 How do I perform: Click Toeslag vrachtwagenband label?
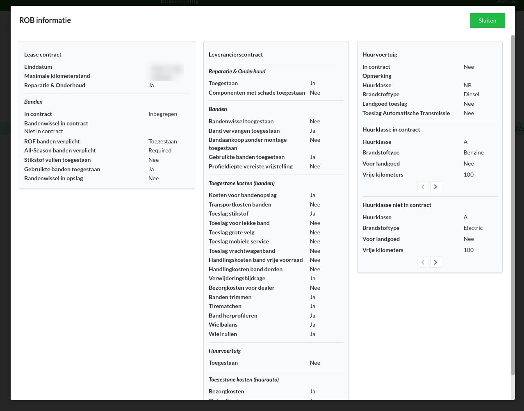point(242,251)
